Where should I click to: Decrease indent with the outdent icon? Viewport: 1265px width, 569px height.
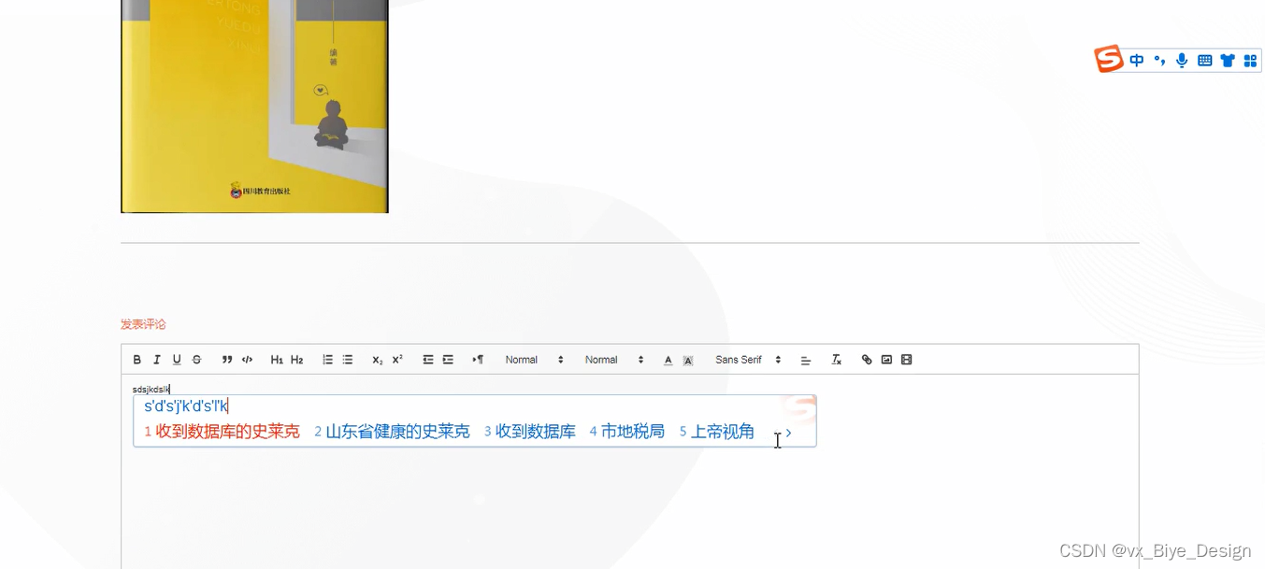pyautogui.click(x=428, y=360)
